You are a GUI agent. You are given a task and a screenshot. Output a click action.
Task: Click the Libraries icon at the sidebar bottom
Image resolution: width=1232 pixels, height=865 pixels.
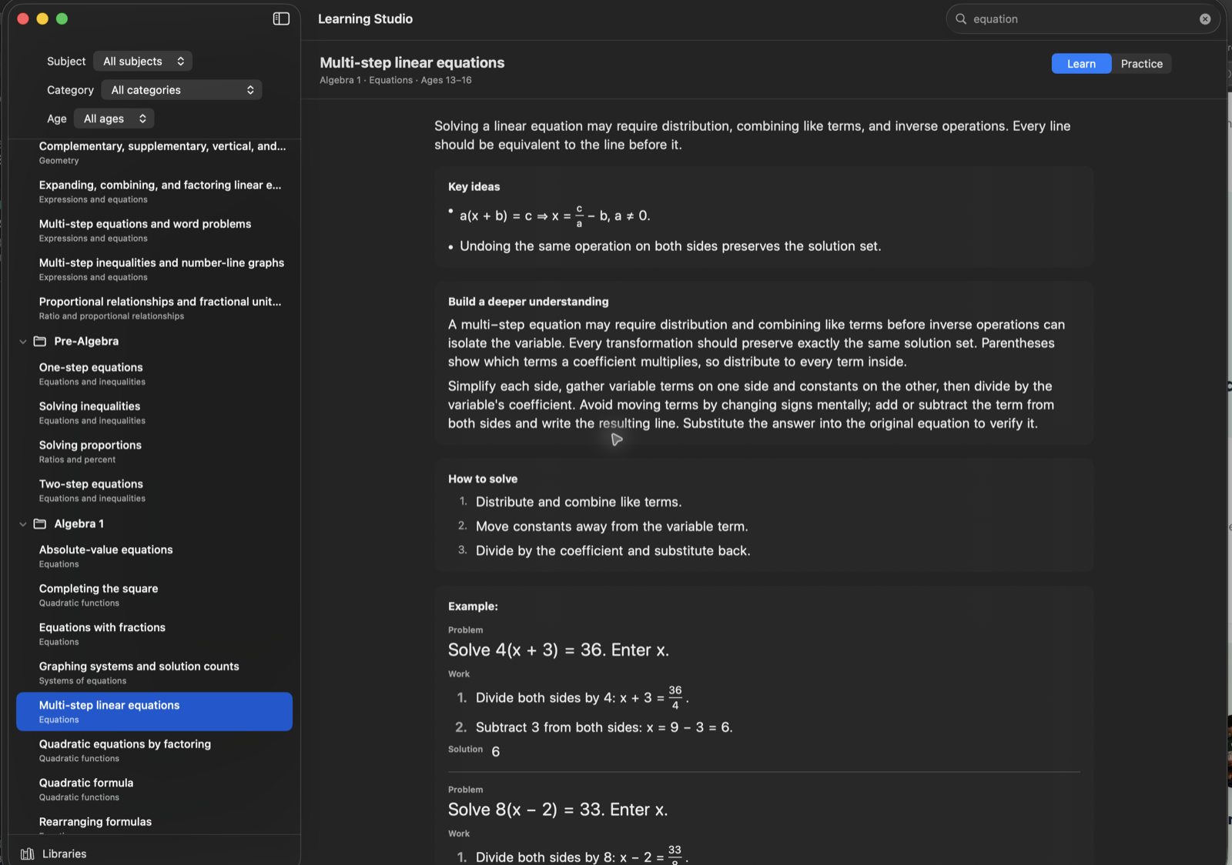pos(28,853)
